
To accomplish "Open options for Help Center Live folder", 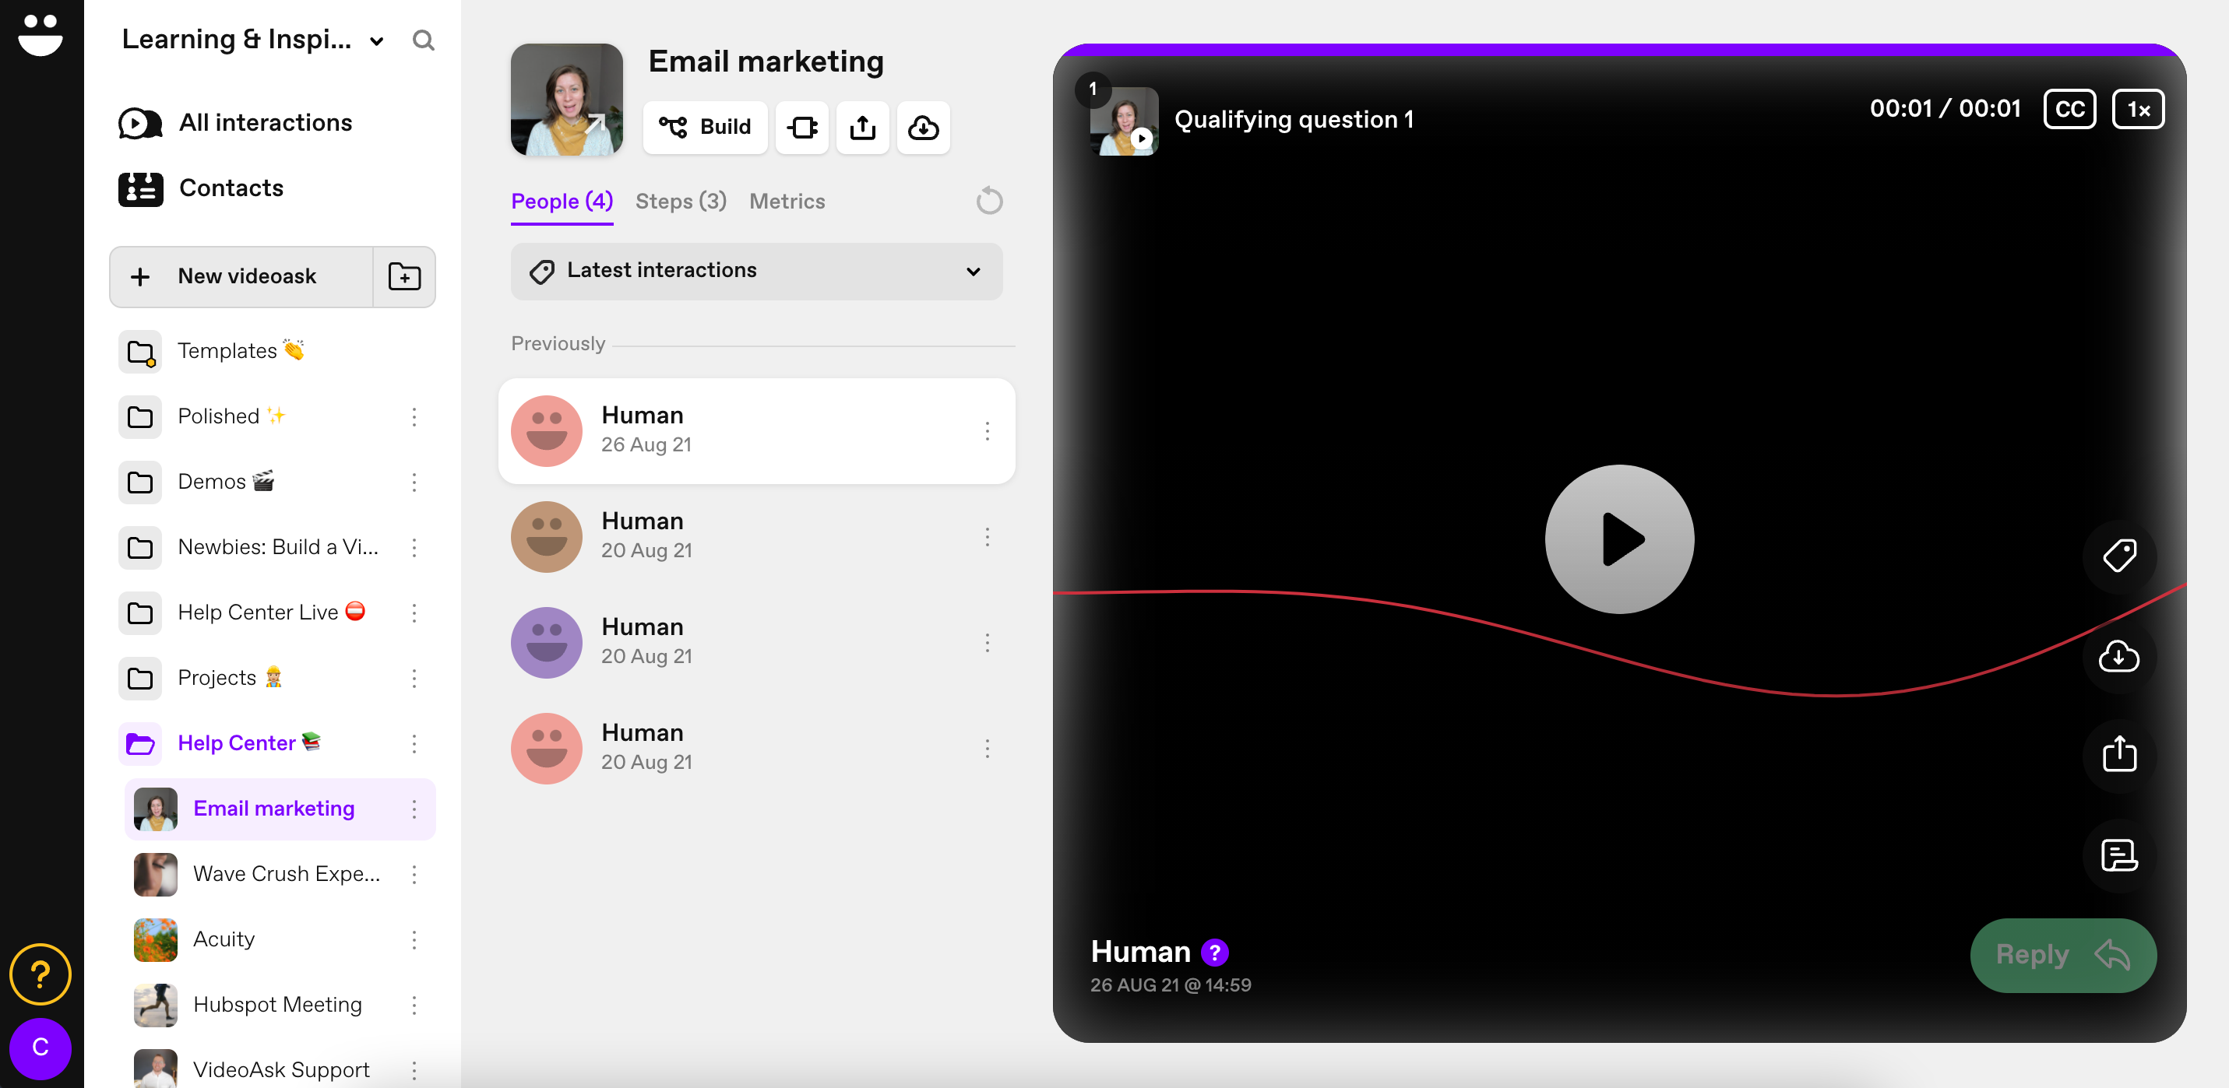I will click(414, 612).
